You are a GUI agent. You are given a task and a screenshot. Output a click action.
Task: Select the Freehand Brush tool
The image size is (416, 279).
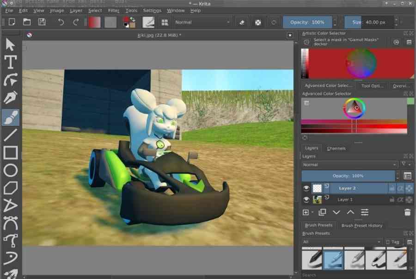(x=10, y=118)
